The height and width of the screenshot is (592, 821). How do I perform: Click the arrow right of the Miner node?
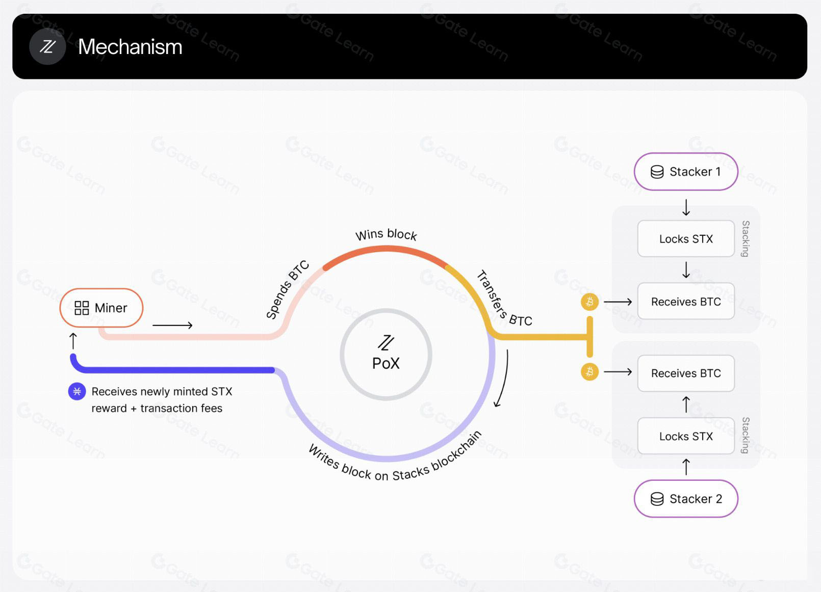172,325
